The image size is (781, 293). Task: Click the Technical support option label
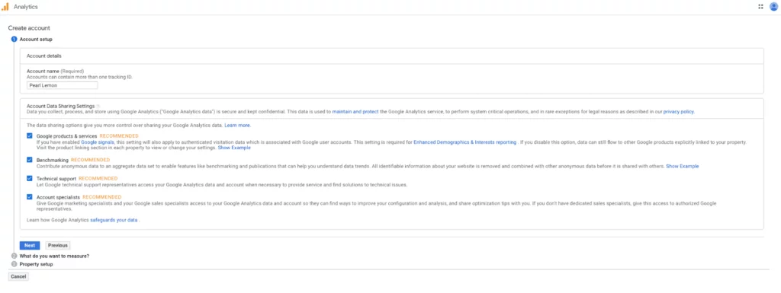point(56,178)
